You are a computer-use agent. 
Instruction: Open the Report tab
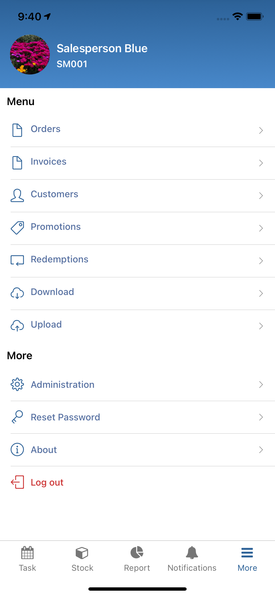click(x=137, y=559)
